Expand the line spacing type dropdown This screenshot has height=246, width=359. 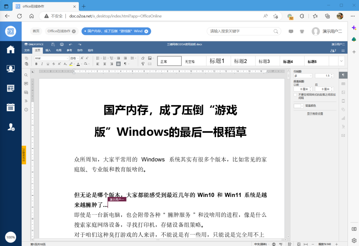click(303, 76)
